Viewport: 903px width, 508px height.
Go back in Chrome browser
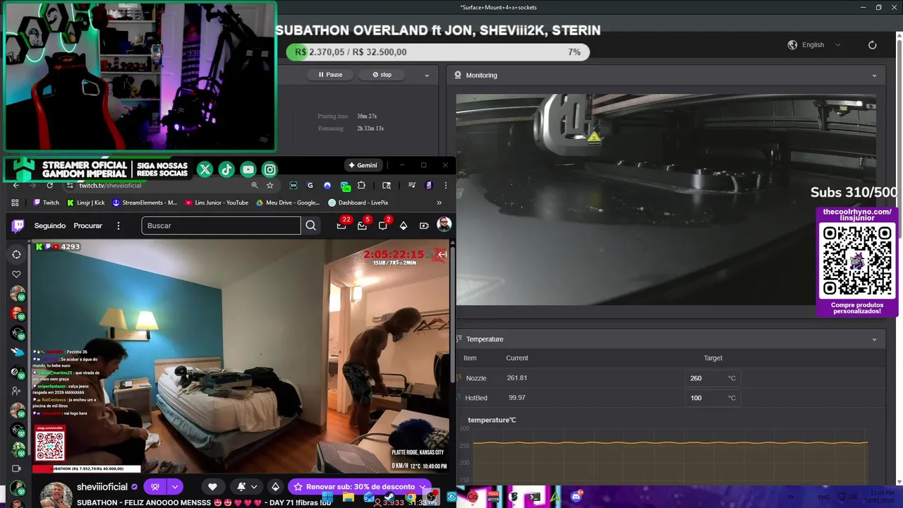[16, 186]
